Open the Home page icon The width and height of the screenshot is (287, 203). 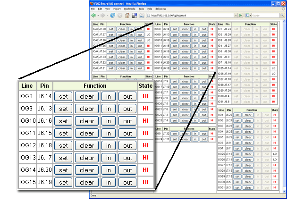click(x=127, y=16)
